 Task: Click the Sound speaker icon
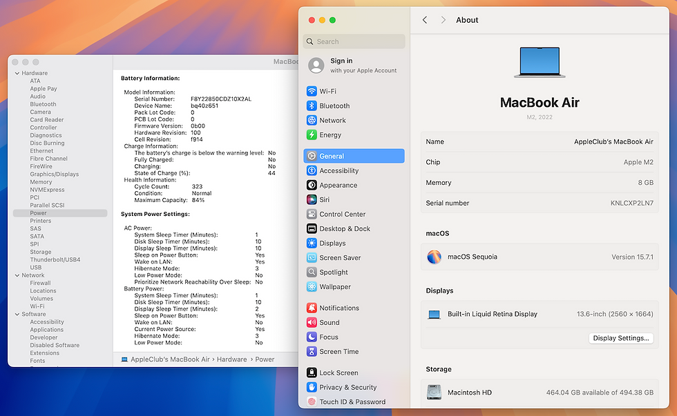pos(312,322)
